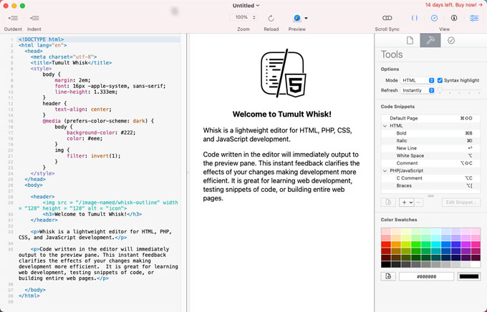The height and width of the screenshot is (312, 487).
Task: Click the Safari Preview icon
Action: [297, 18]
